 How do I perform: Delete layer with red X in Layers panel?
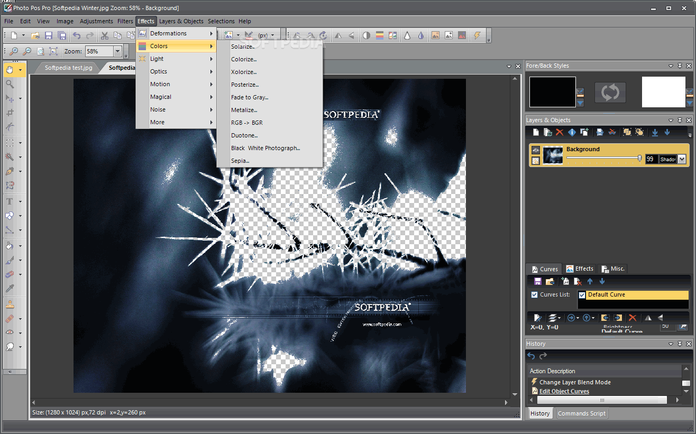tap(560, 132)
